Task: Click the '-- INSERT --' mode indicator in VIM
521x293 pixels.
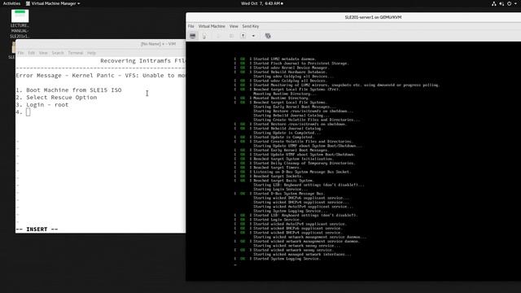Action: click(x=37, y=230)
